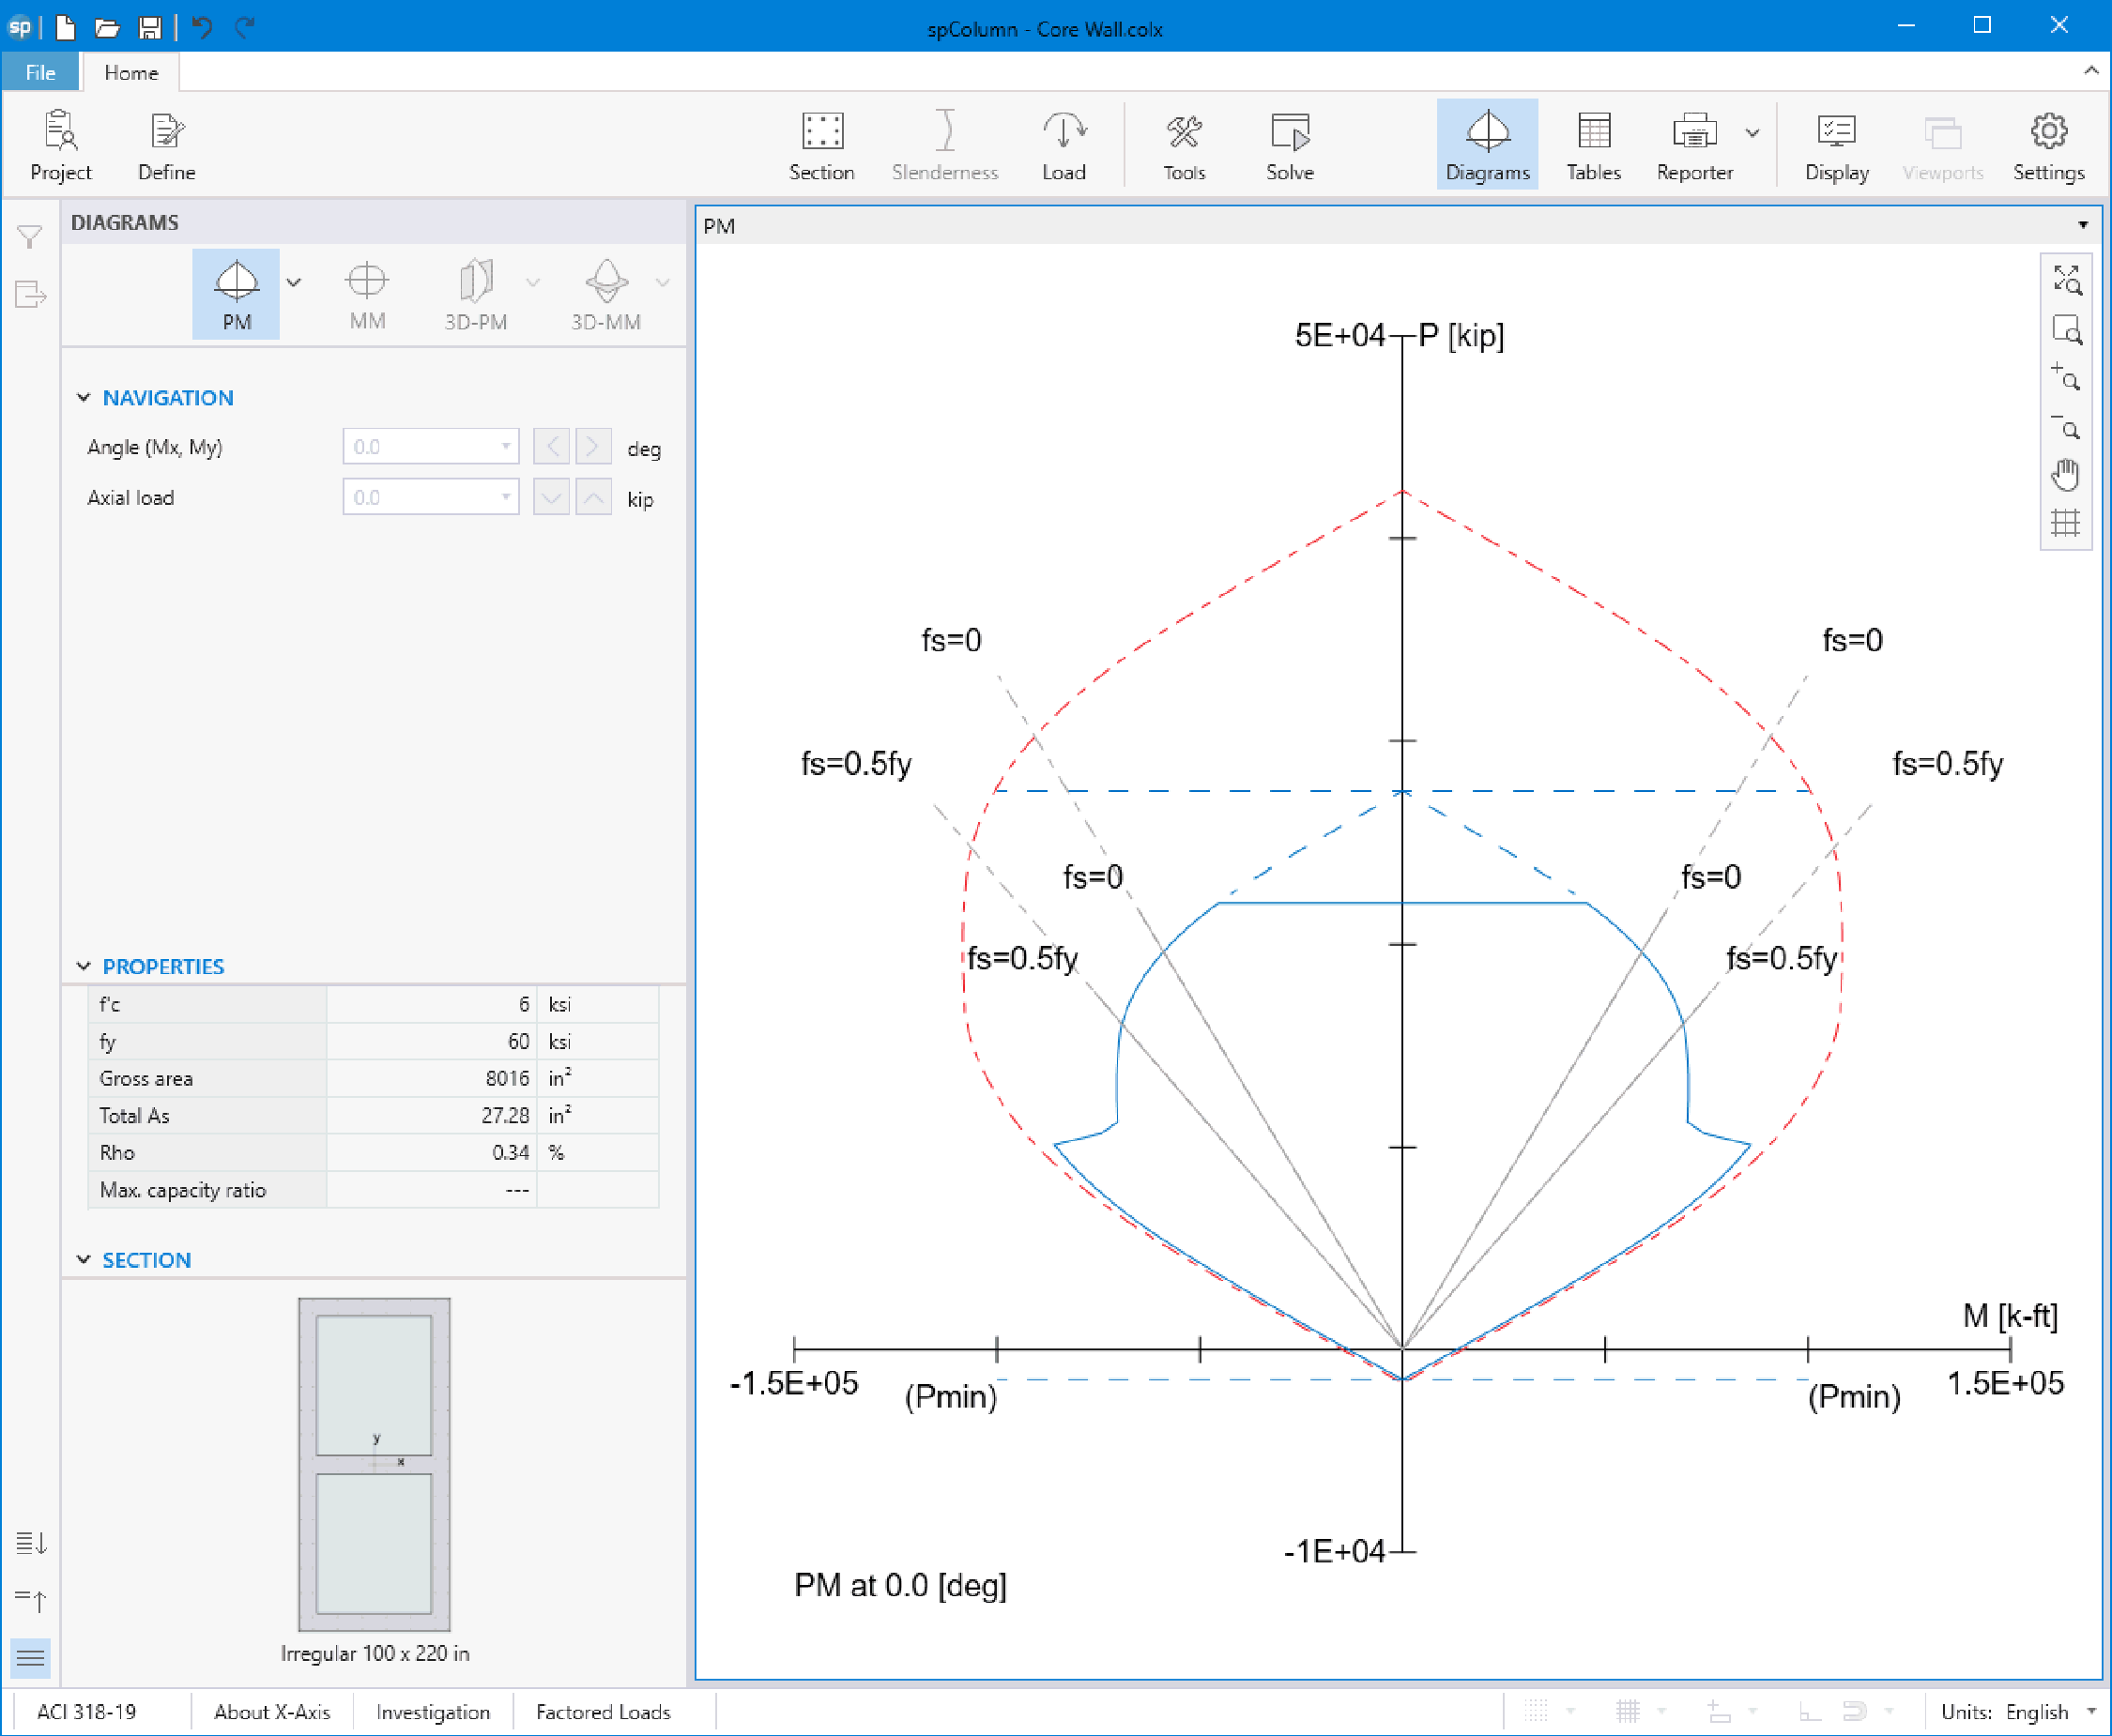2112x1736 pixels.
Task: Click the axial load decrease arrow
Action: [x=551, y=497]
